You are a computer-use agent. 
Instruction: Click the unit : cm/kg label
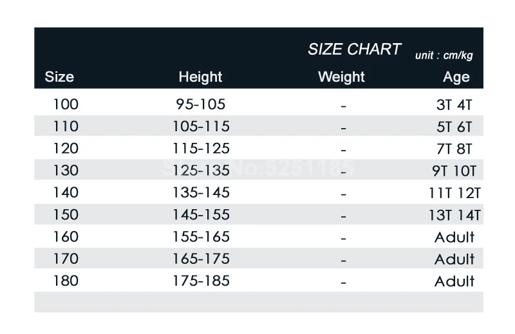click(444, 55)
